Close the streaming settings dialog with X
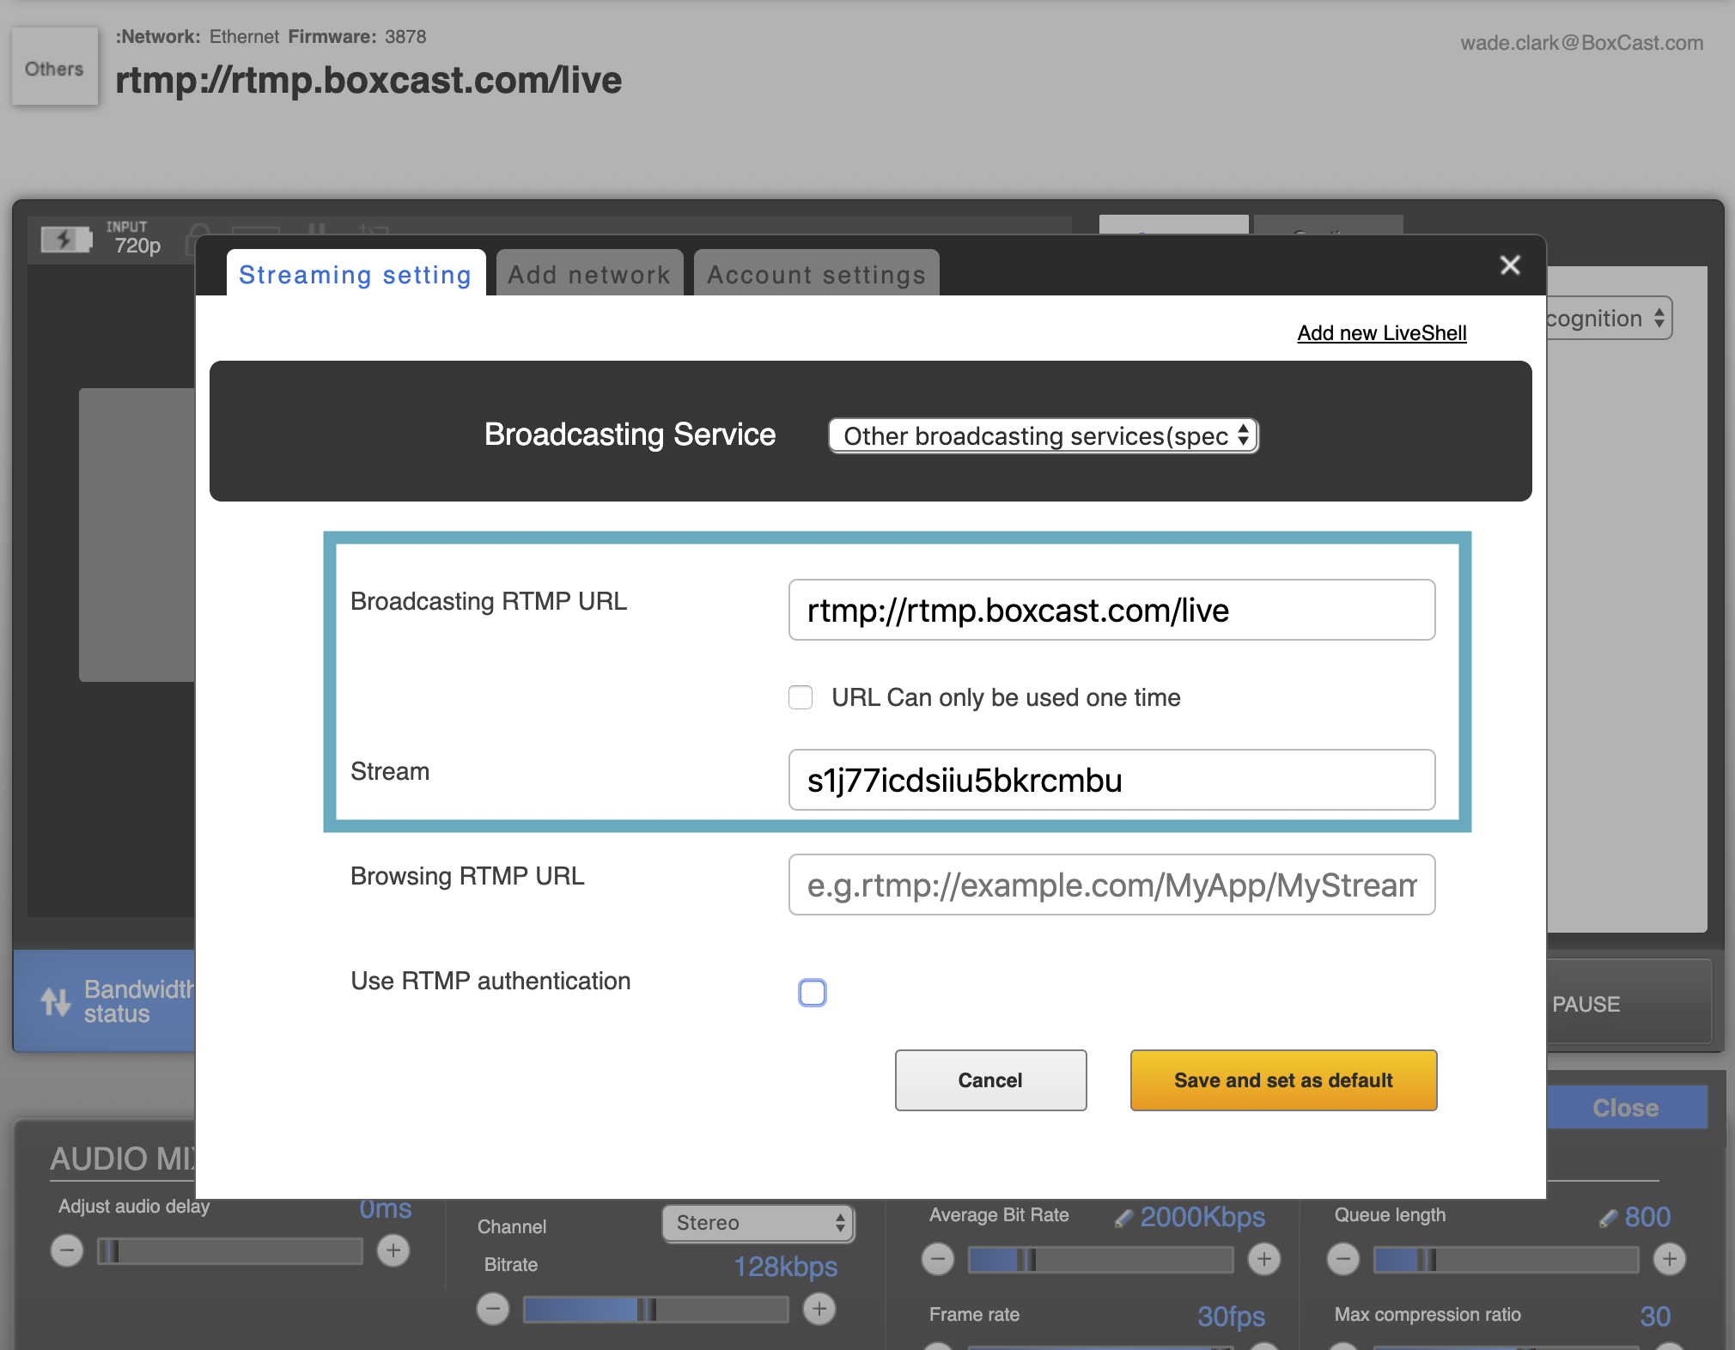Image resolution: width=1735 pixels, height=1350 pixels. tap(1509, 265)
